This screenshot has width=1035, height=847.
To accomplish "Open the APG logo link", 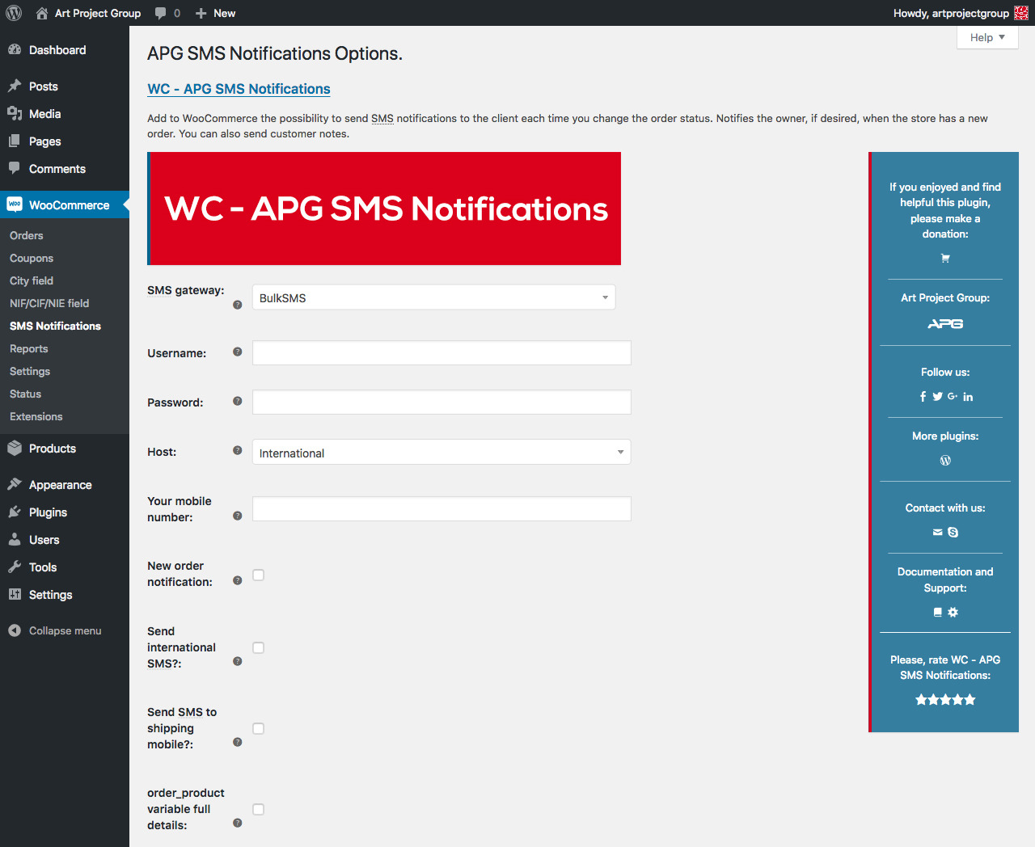I will (945, 324).
